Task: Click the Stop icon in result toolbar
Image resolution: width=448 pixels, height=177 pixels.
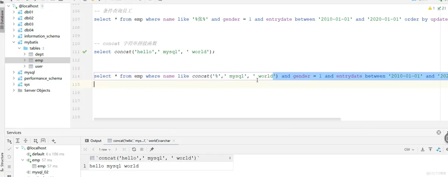Action: (x=142, y=149)
